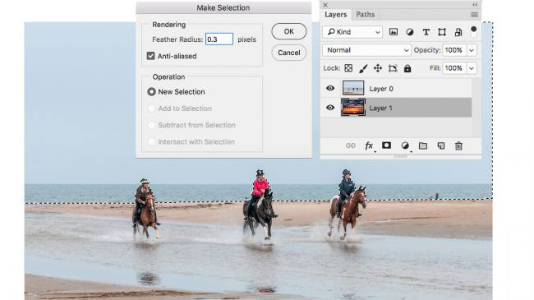This screenshot has width=534, height=300.
Task: Close the Layers panel with X
Action: click(x=325, y=5)
